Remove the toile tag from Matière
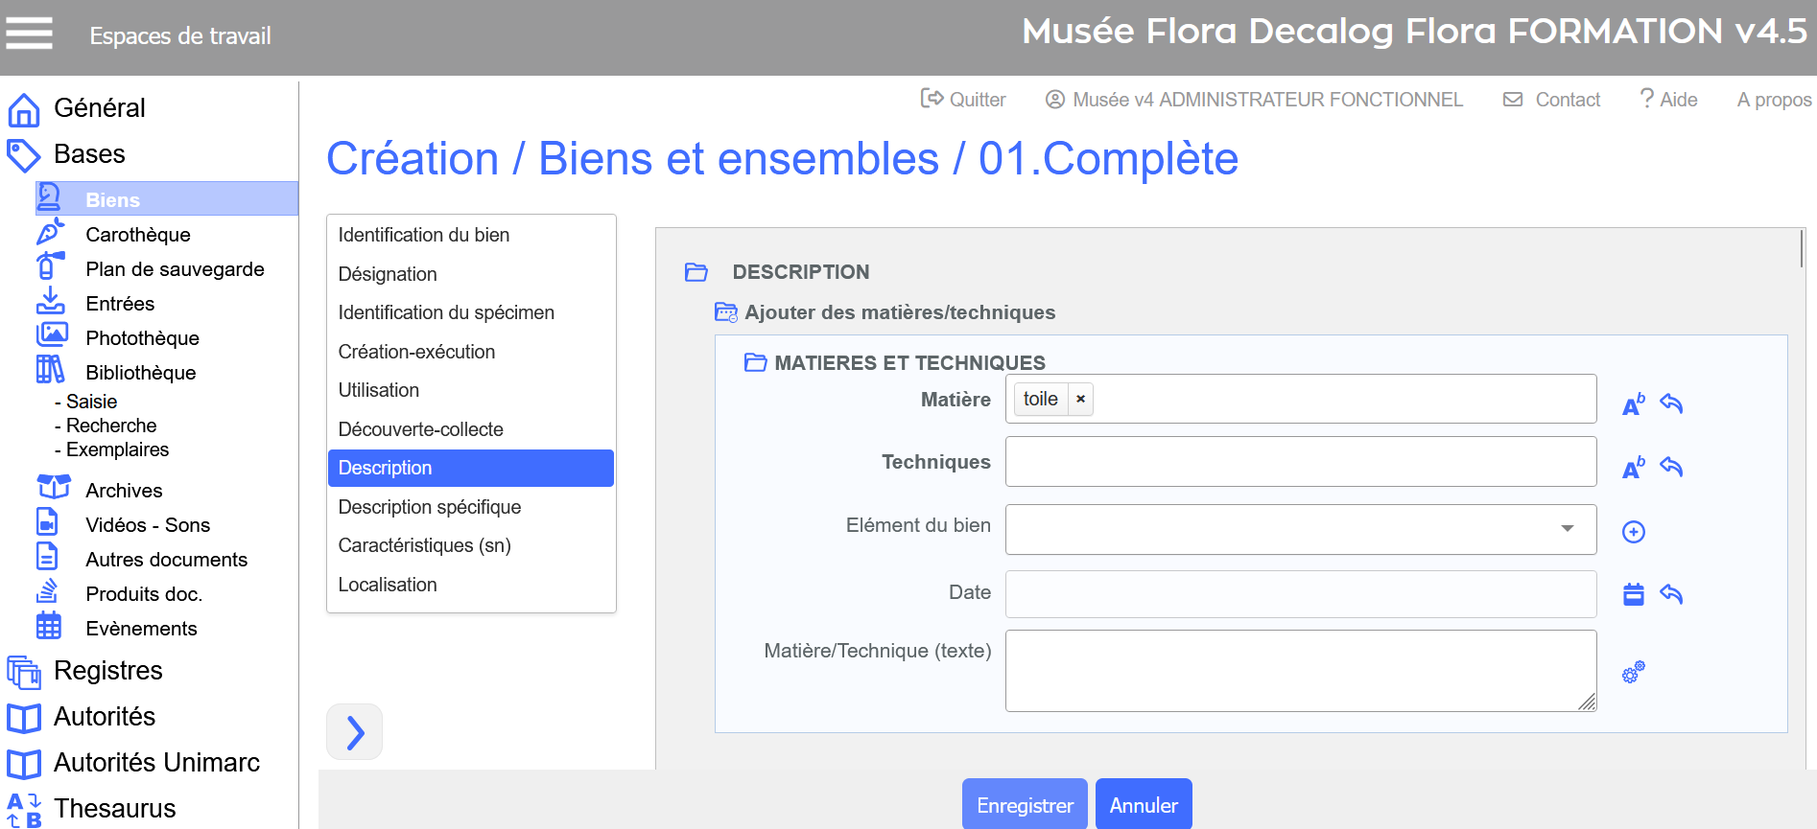The height and width of the screenshot is (829, 1817). pos(1080,399)
